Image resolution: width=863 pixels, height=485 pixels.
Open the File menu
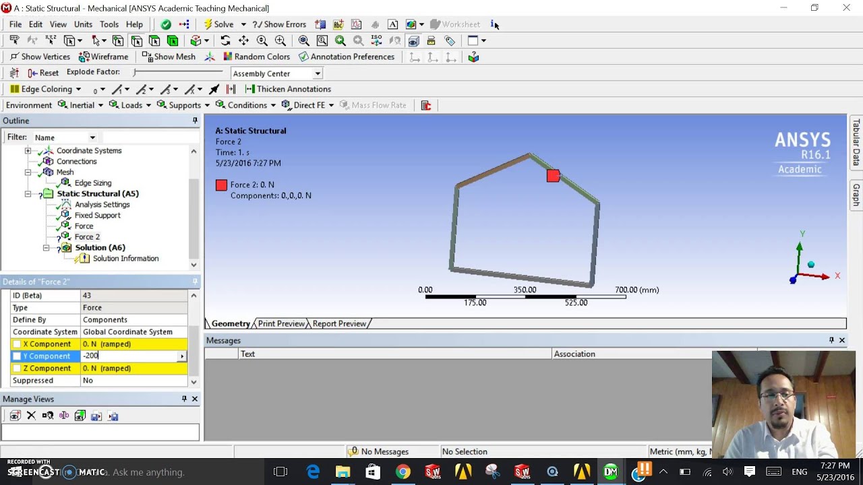coord(16,24)
